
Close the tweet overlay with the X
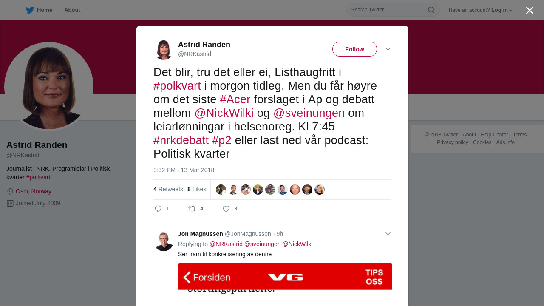[530, 11]
